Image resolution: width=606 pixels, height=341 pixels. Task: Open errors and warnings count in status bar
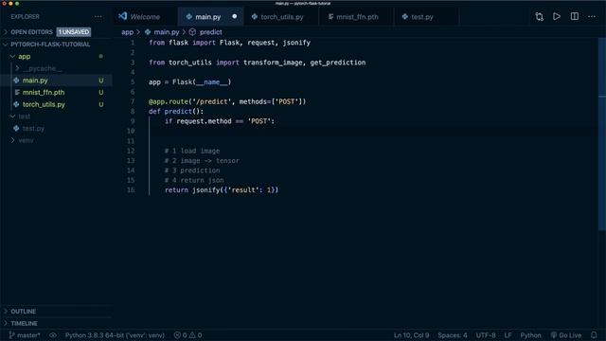click(x=187, y=335)
